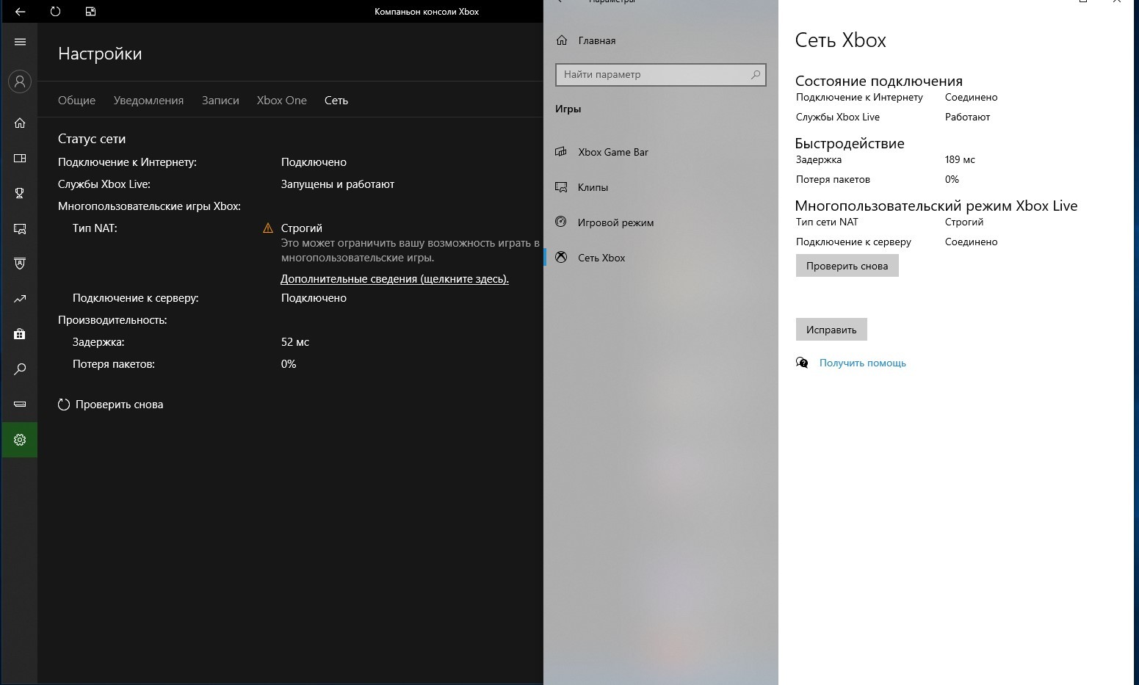This screenshot has width=1139, height=685.
Task: Open Trending arrow icon in sidebar
Action: pyautogui.click(x=20, y=299)
